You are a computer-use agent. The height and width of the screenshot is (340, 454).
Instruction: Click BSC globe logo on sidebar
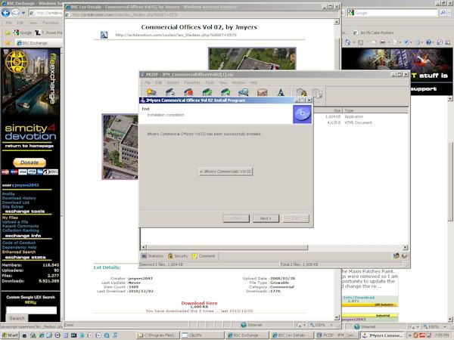click(x=17, y=61)
